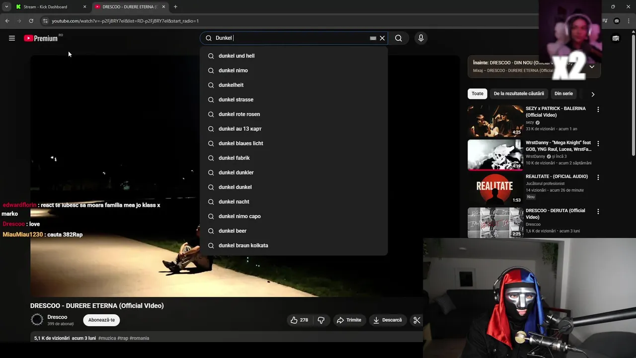The height and width of the screenshot is (358, 636).
Task: Open SEZY x PATRICK BALERINA thumbnail
Action: click(495, 121)
